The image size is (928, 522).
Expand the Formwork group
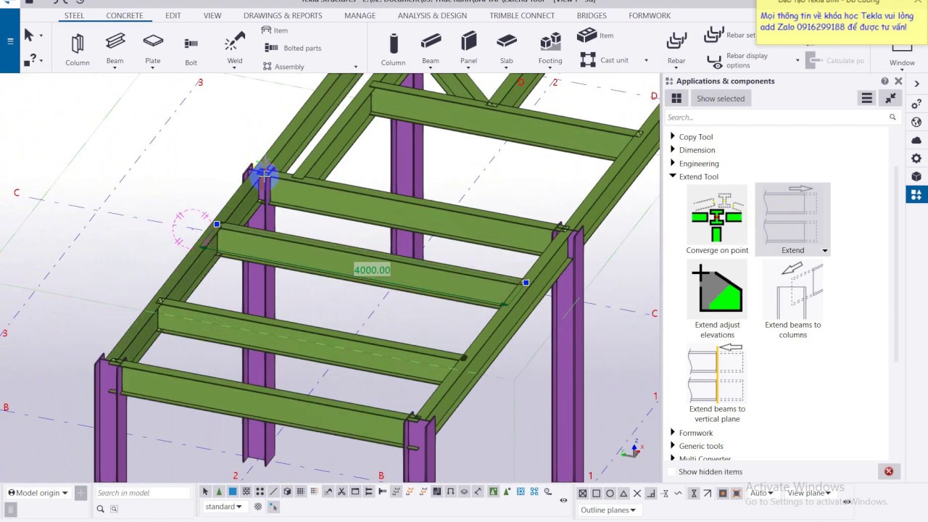click(x=673, y=433)
